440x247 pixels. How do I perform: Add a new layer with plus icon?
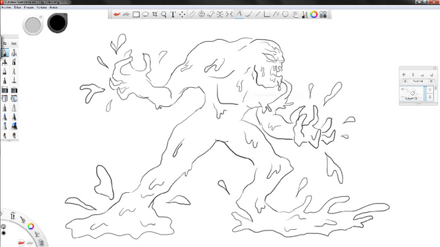pyautogui.click(x=404, y=75)
